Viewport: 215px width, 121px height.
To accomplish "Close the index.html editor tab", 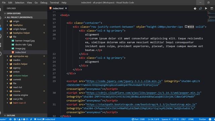I will 66,8.
